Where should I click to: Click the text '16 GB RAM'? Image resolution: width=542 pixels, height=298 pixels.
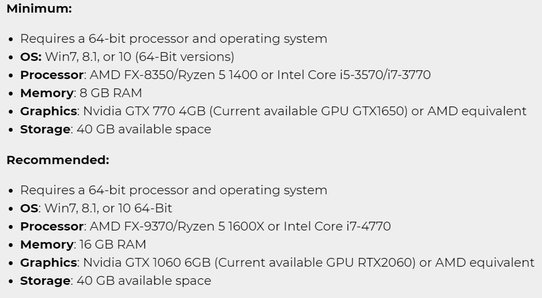(113, 244)
